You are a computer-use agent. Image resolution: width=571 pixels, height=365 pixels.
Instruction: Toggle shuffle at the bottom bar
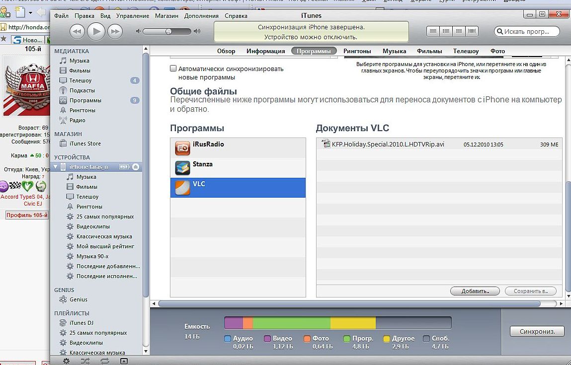click(x=85, y=361)
